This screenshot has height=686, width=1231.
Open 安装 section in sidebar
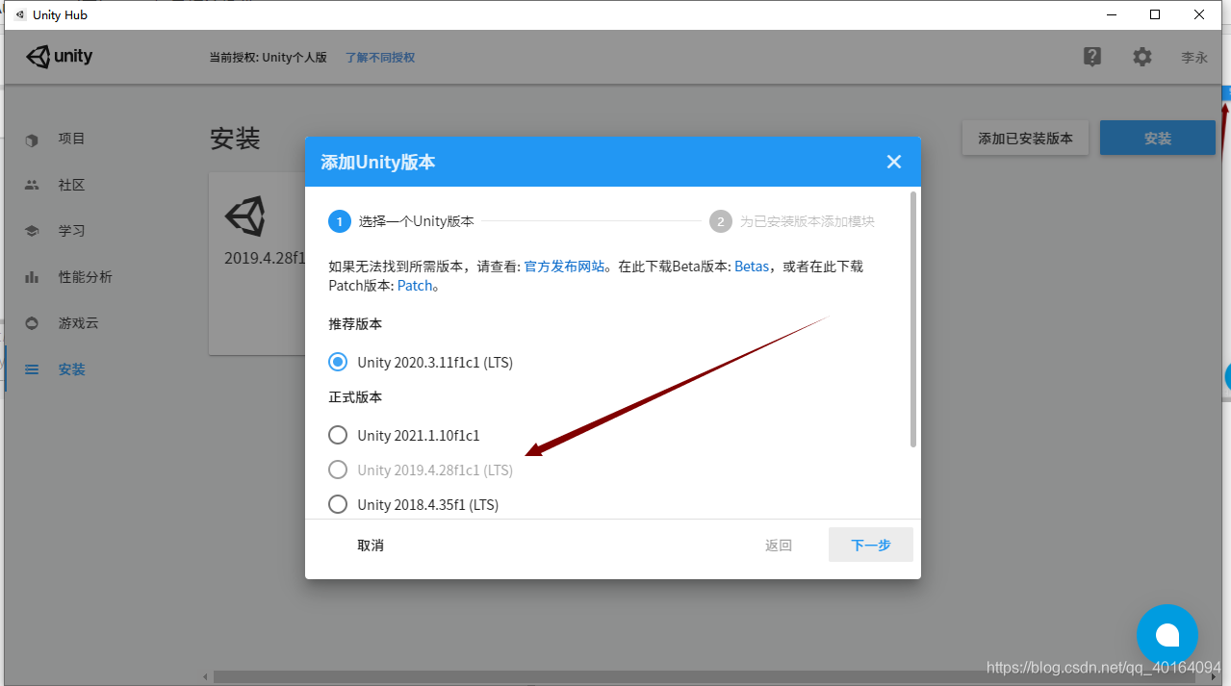tap(72, 369)
